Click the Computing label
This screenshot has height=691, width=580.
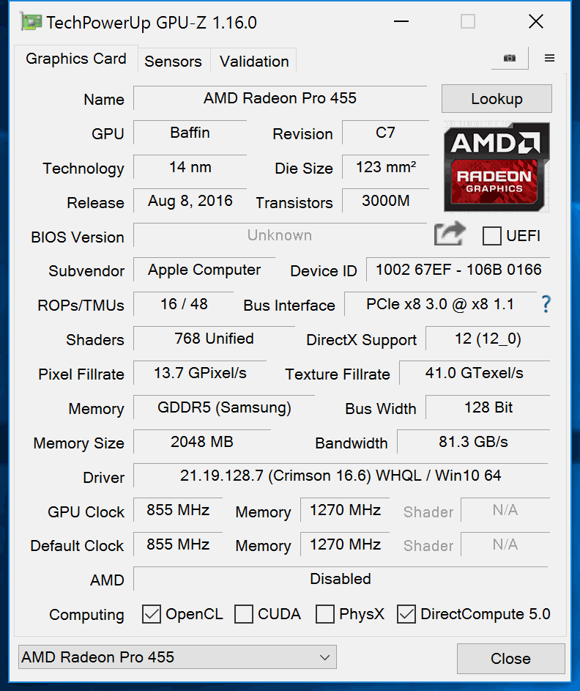pyautogui.click(x=86, y=614)
